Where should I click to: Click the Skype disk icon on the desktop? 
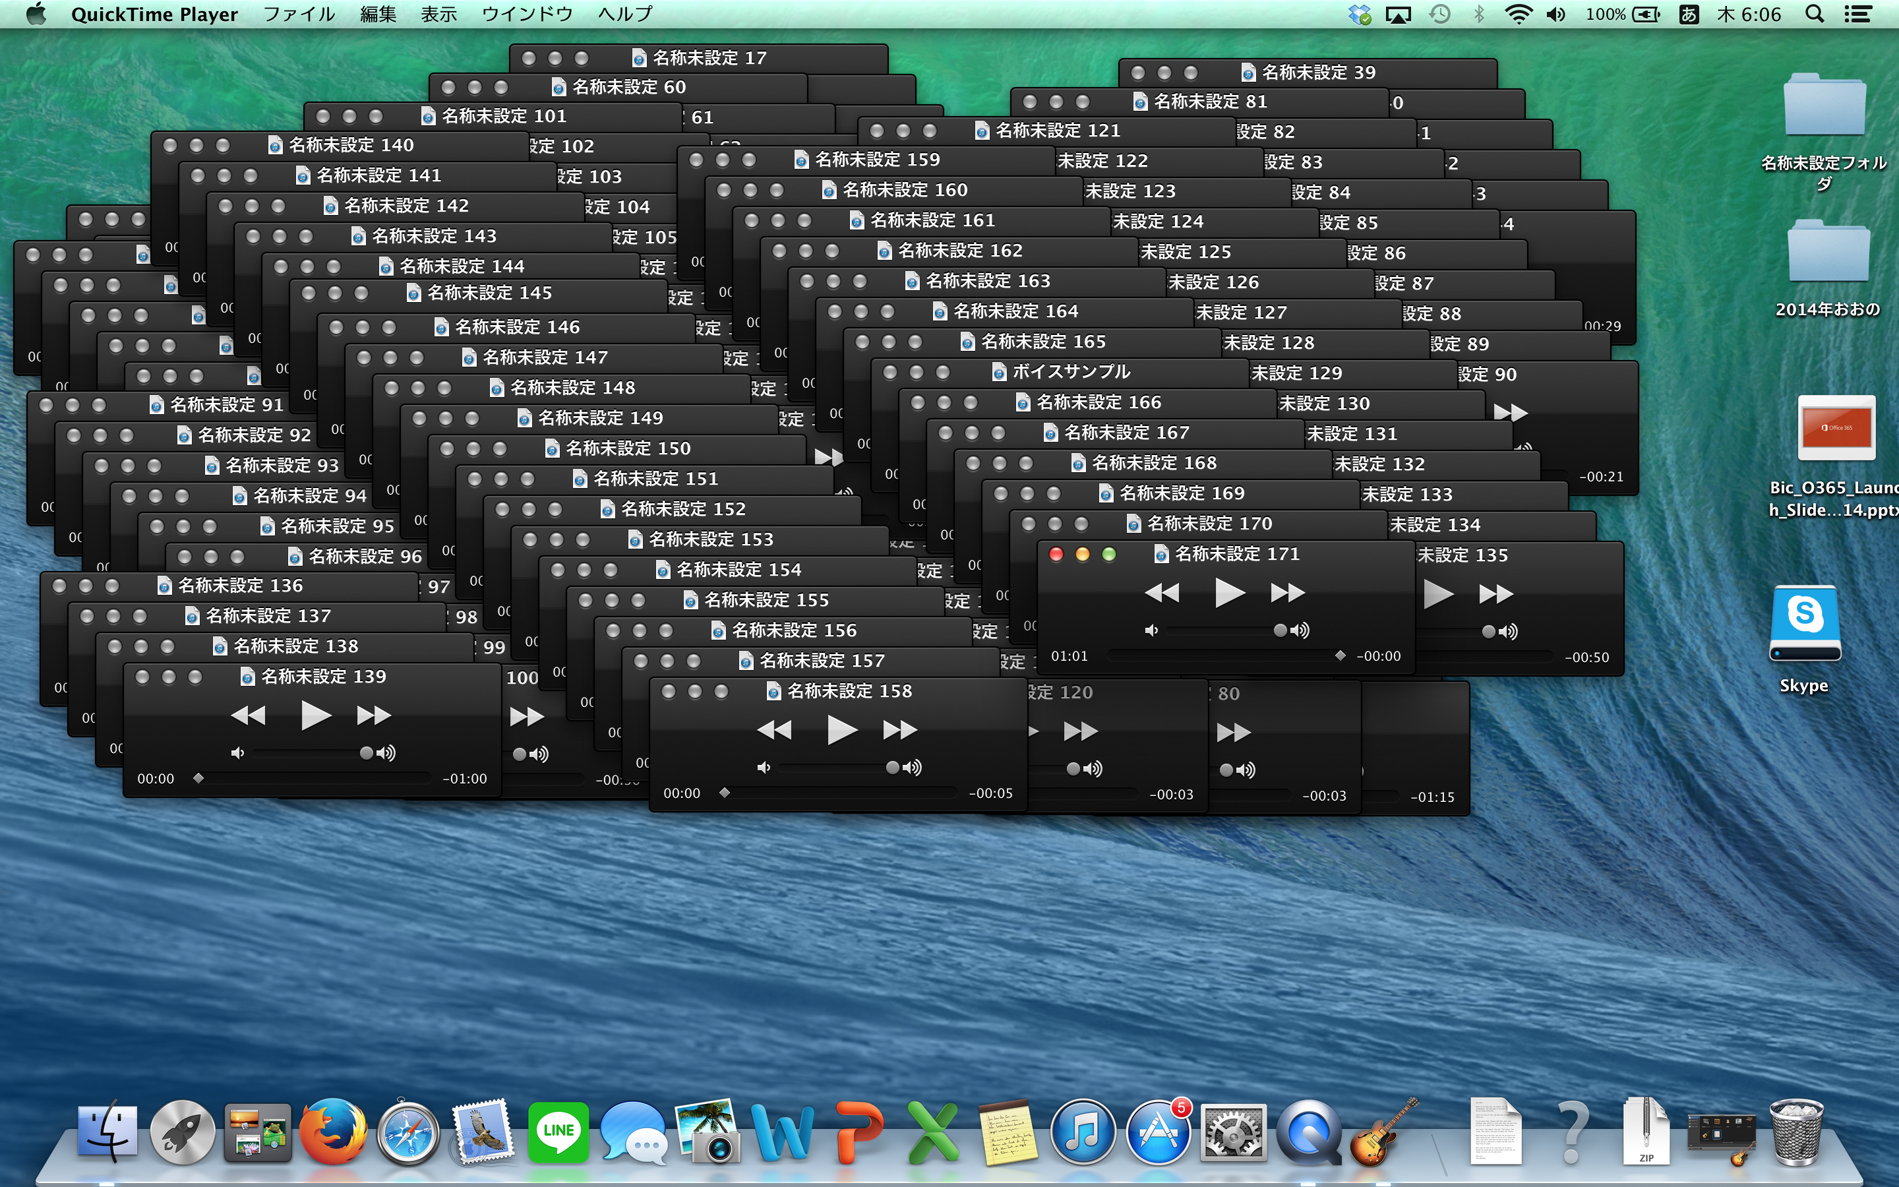[1804, 624]
